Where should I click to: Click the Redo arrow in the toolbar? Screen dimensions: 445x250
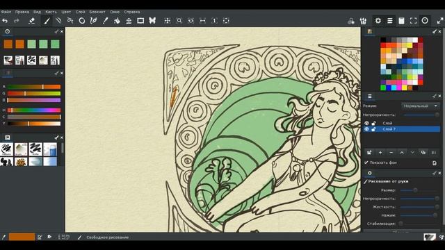tap(17, 21)
